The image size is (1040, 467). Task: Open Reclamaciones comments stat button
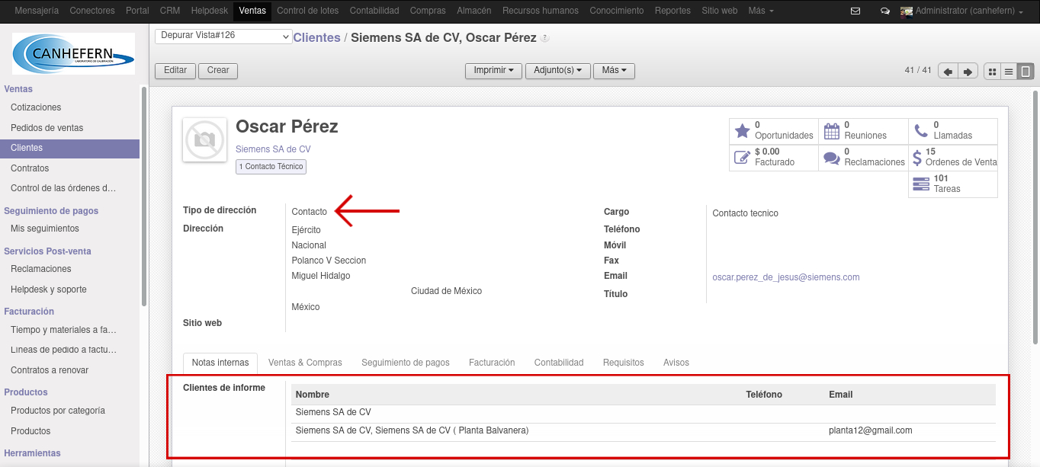(x=863, y=157)
